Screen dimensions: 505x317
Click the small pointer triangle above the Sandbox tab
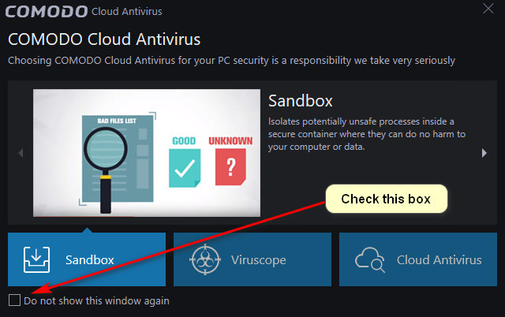click(x=87, y=230)
